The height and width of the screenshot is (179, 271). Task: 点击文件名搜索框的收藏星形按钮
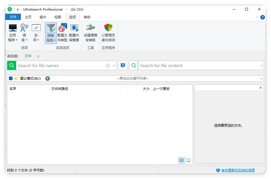pos(108,65)
